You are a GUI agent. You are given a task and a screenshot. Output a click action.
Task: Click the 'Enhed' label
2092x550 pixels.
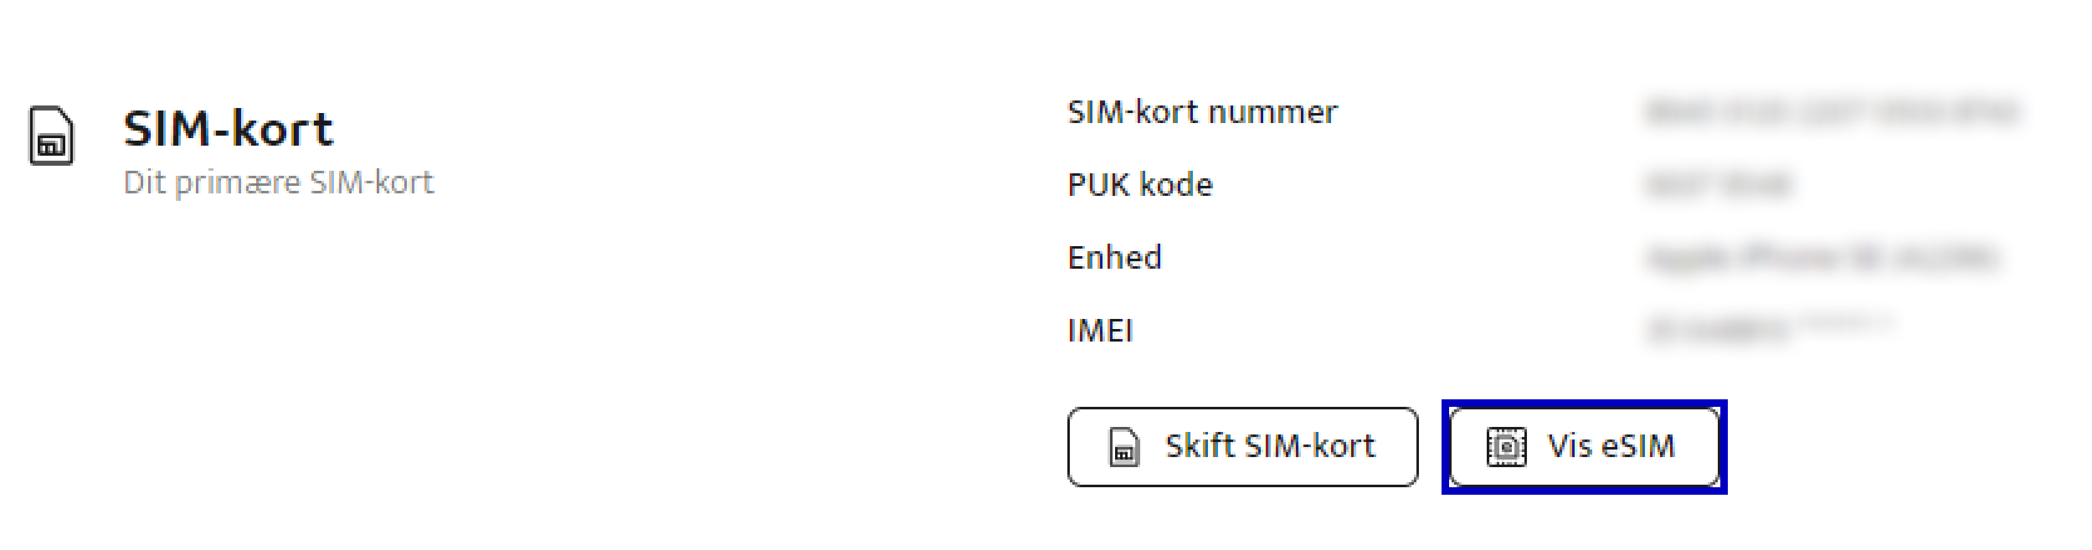click(1114, 257)
